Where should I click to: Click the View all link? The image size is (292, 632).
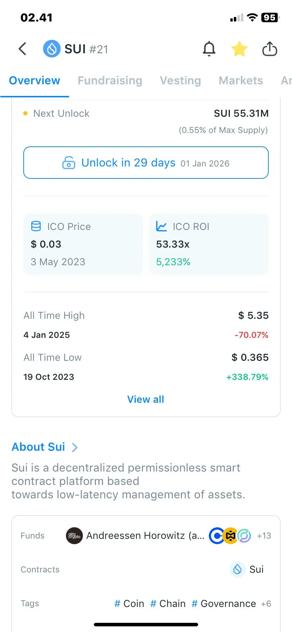pyautogui.click(x=146, y=399)
